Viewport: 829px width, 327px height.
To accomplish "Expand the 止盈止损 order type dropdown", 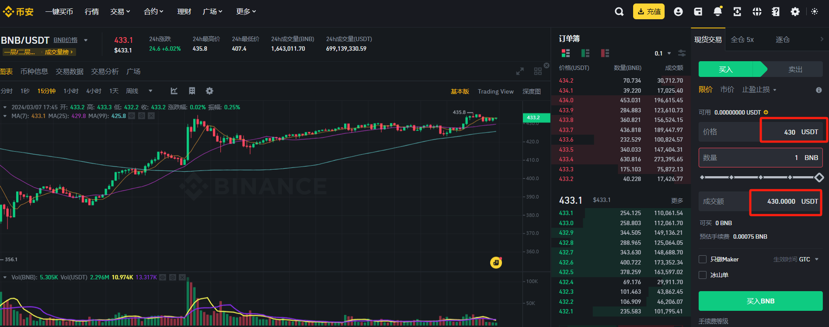I will 759,90.
